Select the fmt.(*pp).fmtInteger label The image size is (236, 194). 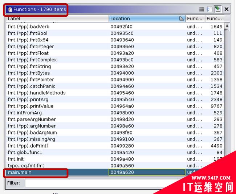(x=31, y=47)
